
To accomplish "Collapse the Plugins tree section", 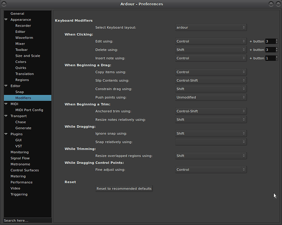I will click(6, 134).
